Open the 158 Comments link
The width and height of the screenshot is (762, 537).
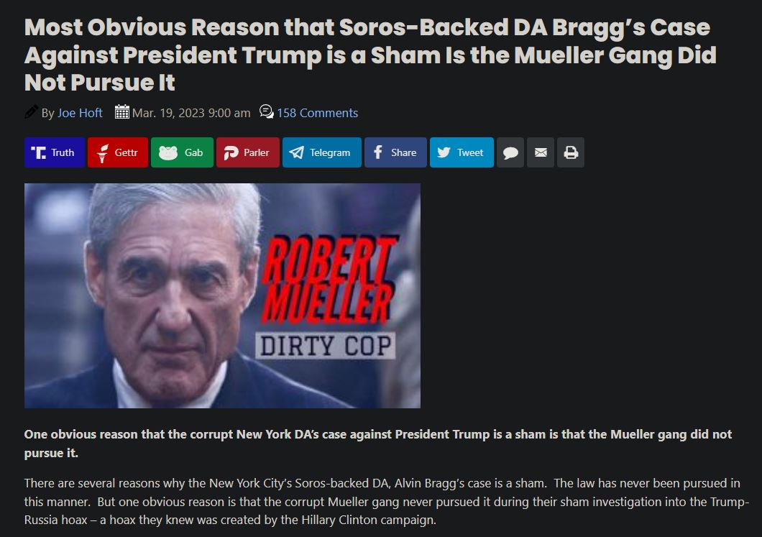pyautogui.click(x=317, y=113)
